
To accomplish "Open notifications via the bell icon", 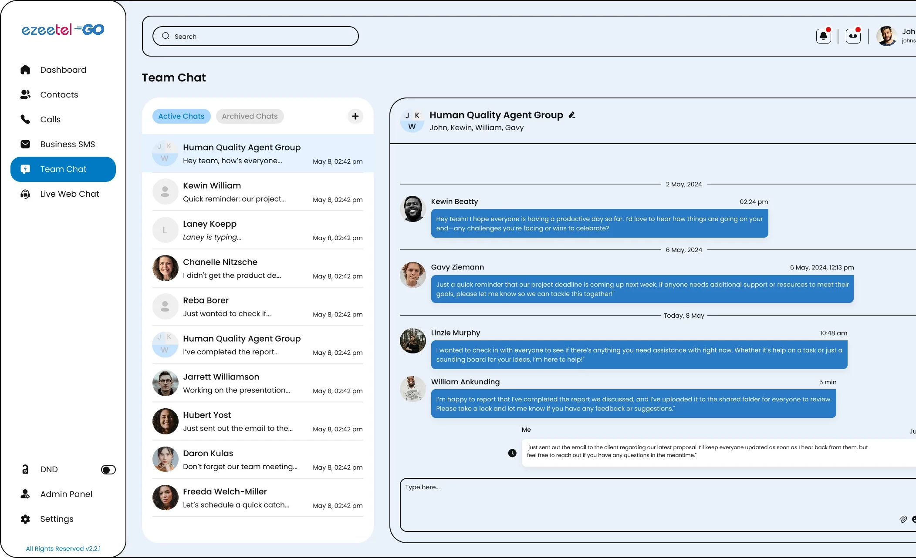I will [x=823, y=36].
